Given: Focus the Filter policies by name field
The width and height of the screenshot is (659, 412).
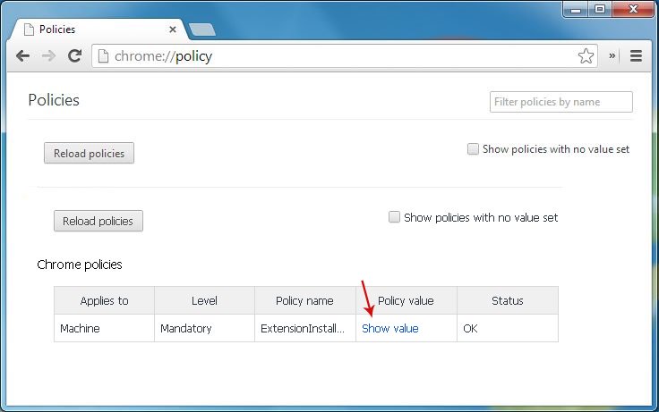Looking at the screenshot, I should (561, 102).
